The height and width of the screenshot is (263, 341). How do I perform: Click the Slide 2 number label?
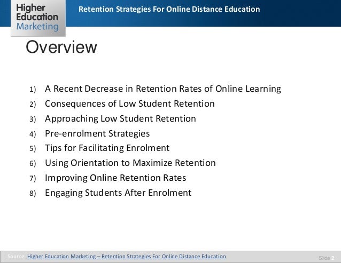point(327,258)
